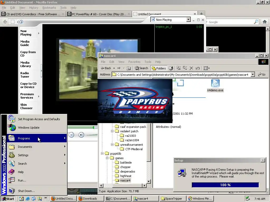Click the Undo icon in Explorer toolbar
This screenshot has height=202, width=270.
tap(198, 68)
